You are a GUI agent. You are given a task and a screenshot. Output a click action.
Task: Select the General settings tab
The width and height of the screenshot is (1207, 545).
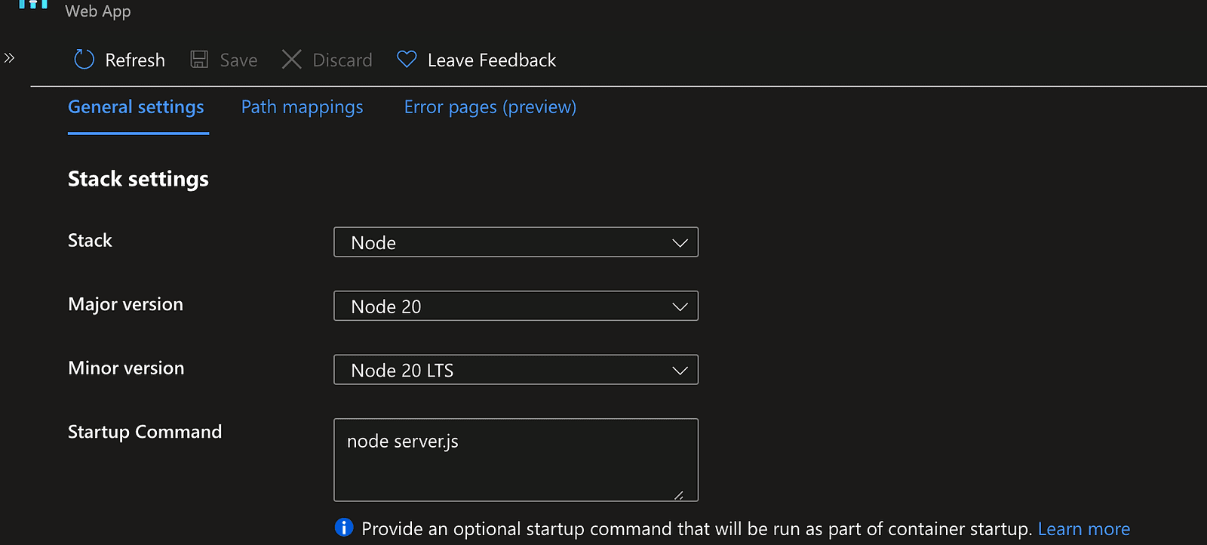coord(136,107)
